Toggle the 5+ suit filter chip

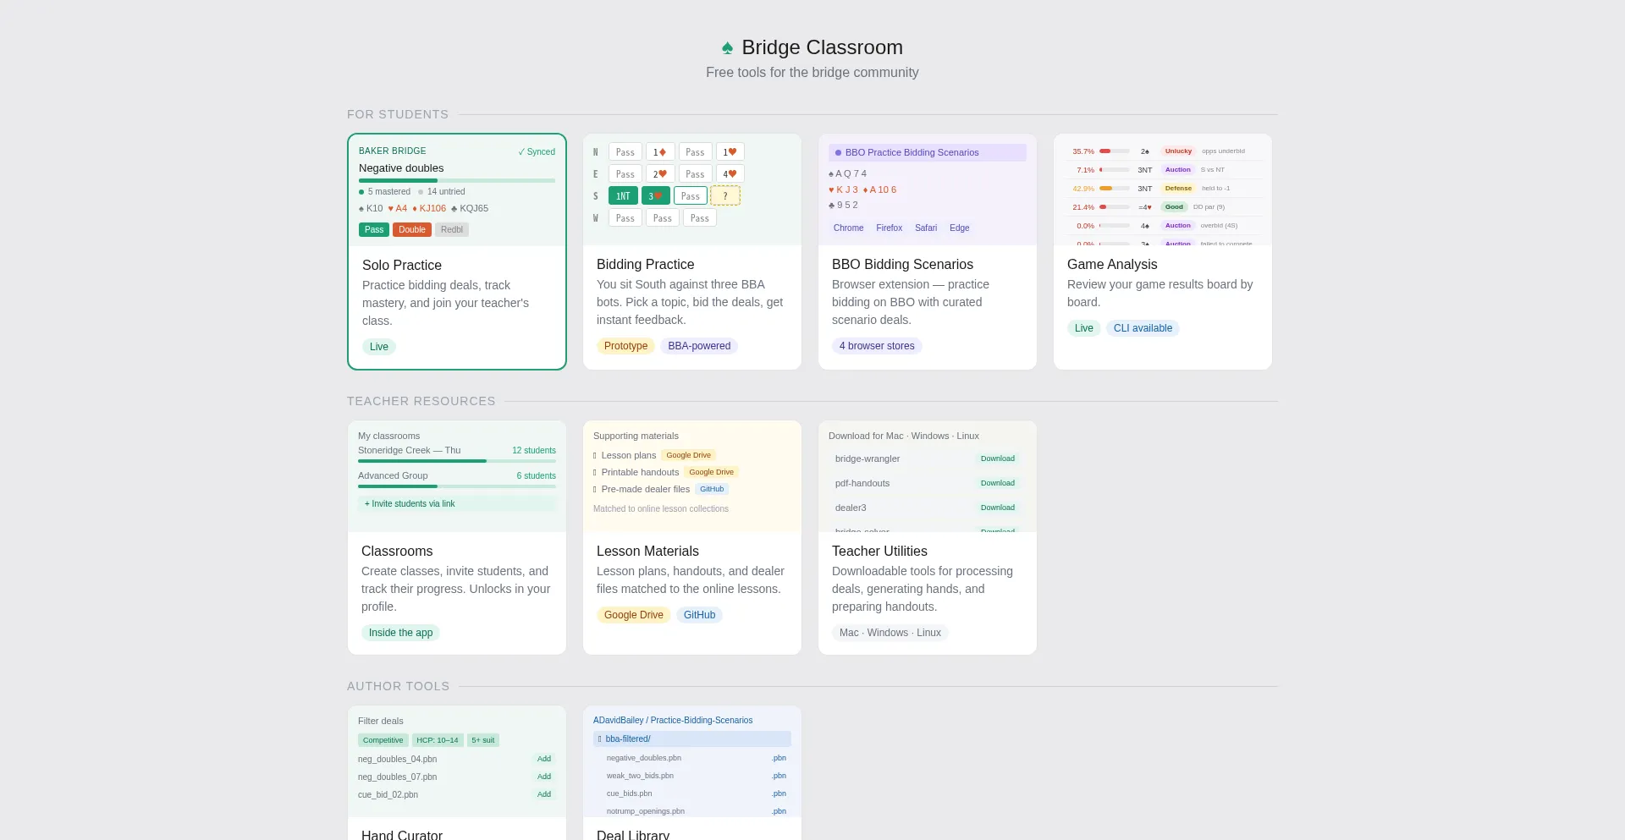483,740
